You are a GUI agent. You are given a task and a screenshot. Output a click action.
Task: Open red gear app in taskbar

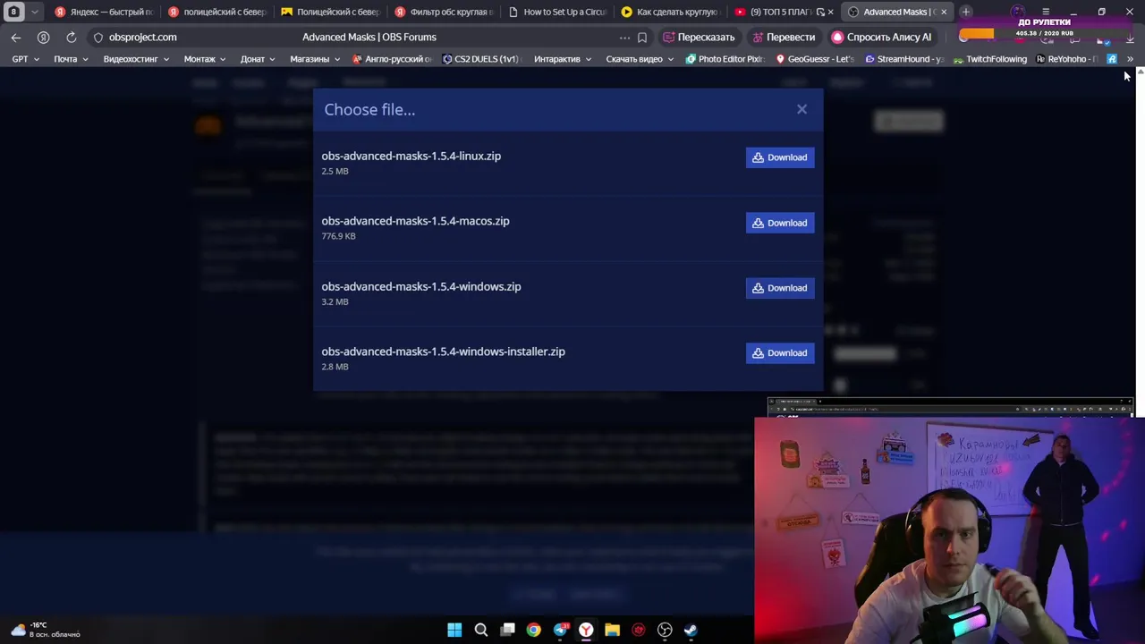coord(639,630)
